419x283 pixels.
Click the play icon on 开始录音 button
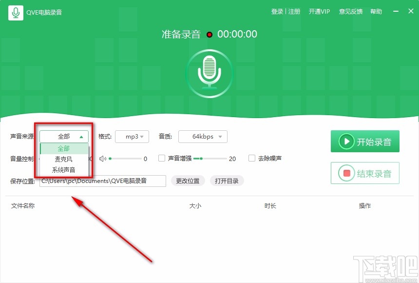(x=347, y=141)
